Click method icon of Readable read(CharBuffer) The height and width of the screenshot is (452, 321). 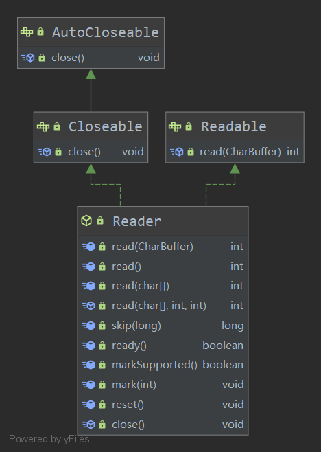[177, 152]
